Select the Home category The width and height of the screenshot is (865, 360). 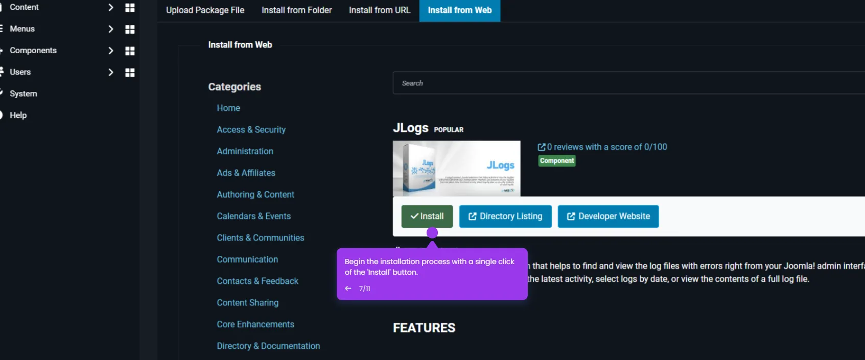point(228,108)
